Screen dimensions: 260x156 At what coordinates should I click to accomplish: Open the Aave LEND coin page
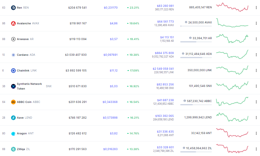coord(24,118)
